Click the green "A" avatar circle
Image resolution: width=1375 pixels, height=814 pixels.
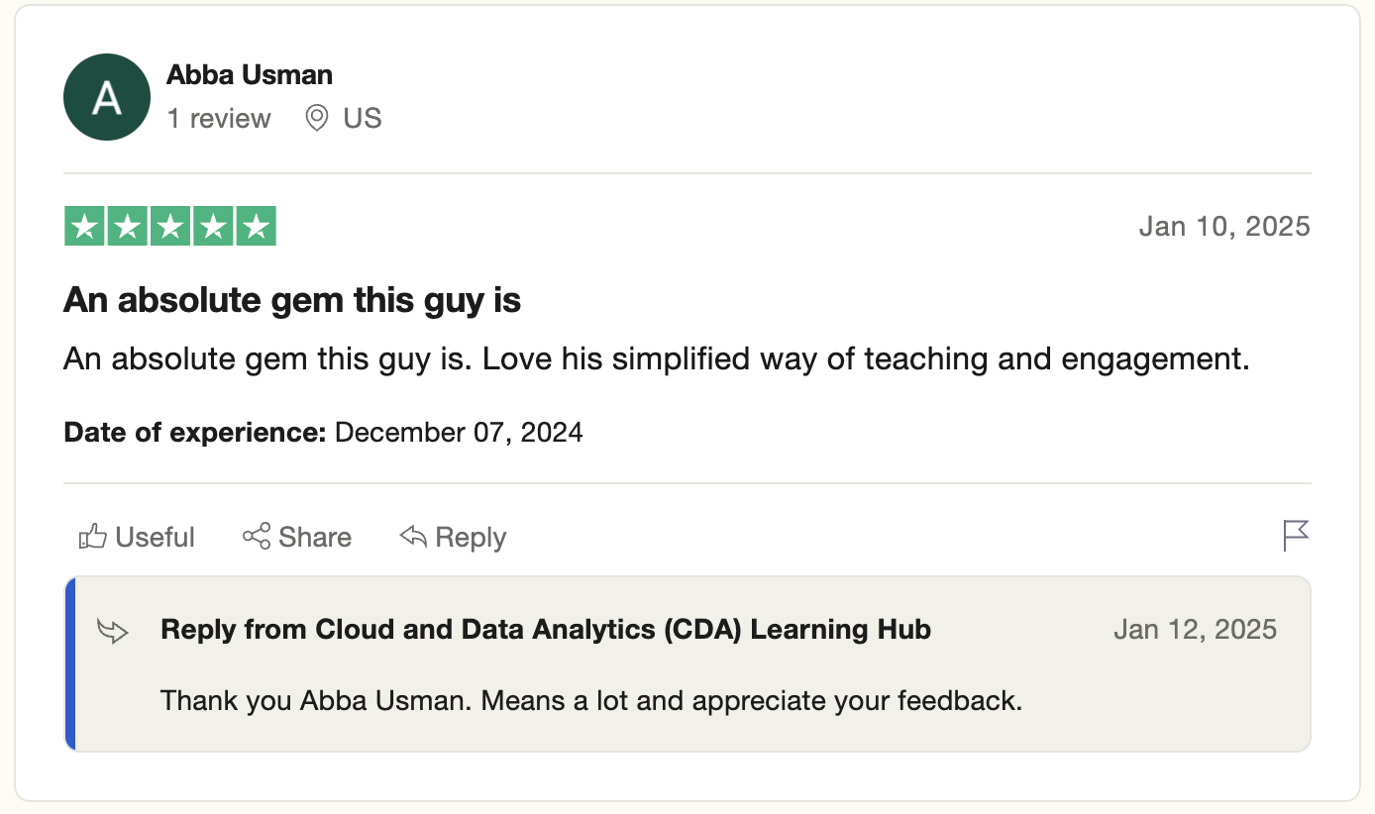pos(107,97)
